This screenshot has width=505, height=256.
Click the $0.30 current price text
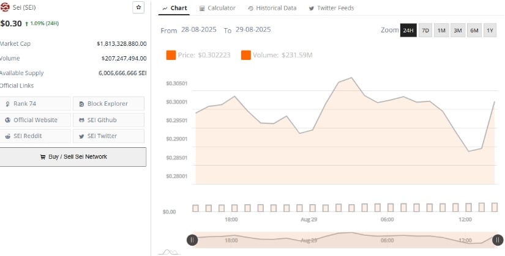[11, 23]
